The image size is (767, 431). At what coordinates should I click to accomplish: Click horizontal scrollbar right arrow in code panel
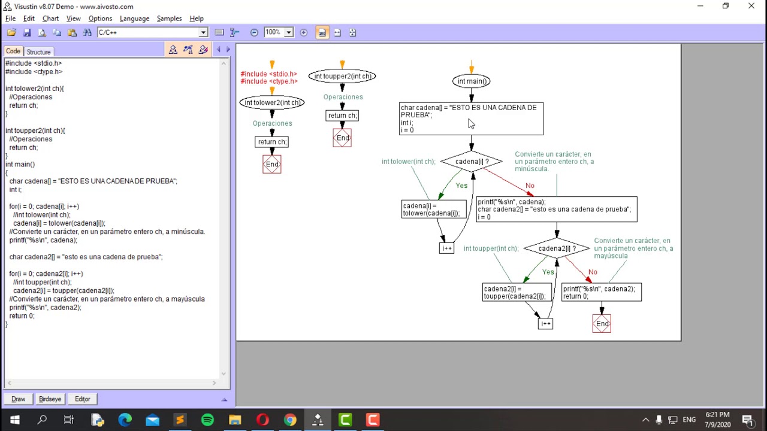[215, 383]
